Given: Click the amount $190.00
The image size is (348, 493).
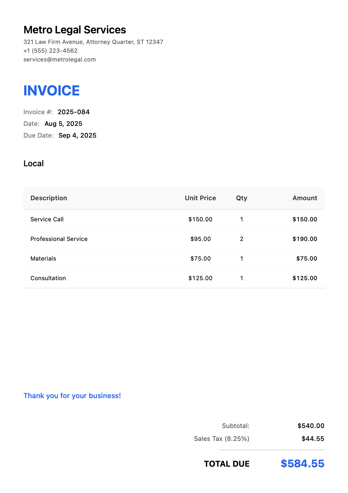Looking at the screenshot, I should pos(305,239).
